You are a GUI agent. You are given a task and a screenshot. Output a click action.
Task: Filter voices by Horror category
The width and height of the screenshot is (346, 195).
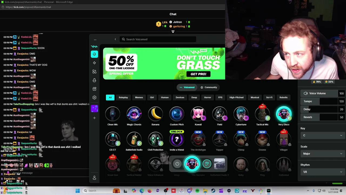(x=208, y=97)
